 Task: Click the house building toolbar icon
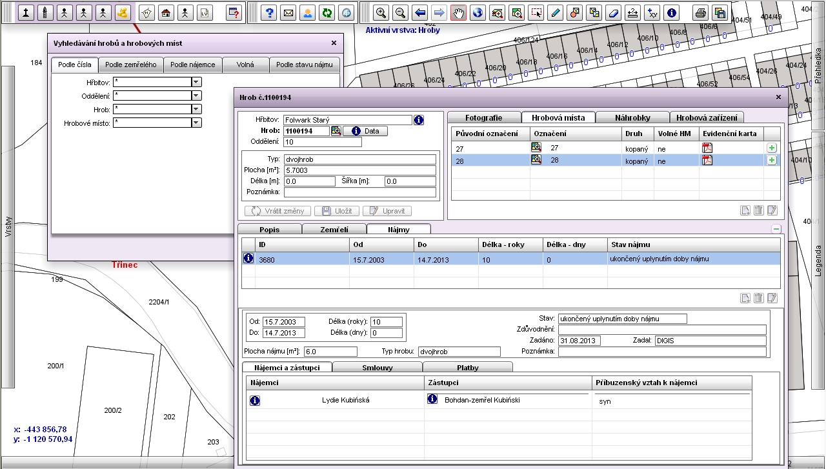click(x=166, y=13)
